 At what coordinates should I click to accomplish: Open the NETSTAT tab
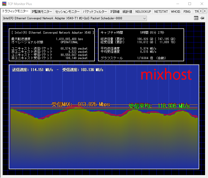click(x=162, y=12)
